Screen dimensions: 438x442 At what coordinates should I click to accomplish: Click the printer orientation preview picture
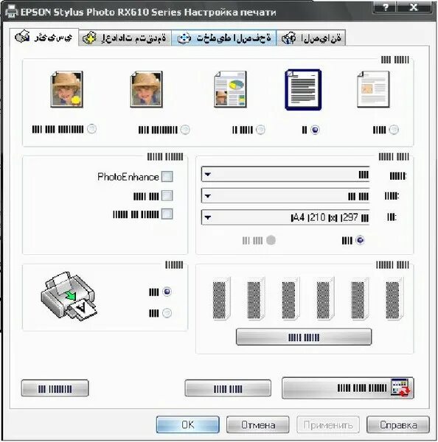pyautogui.click(x=69, y=296)
